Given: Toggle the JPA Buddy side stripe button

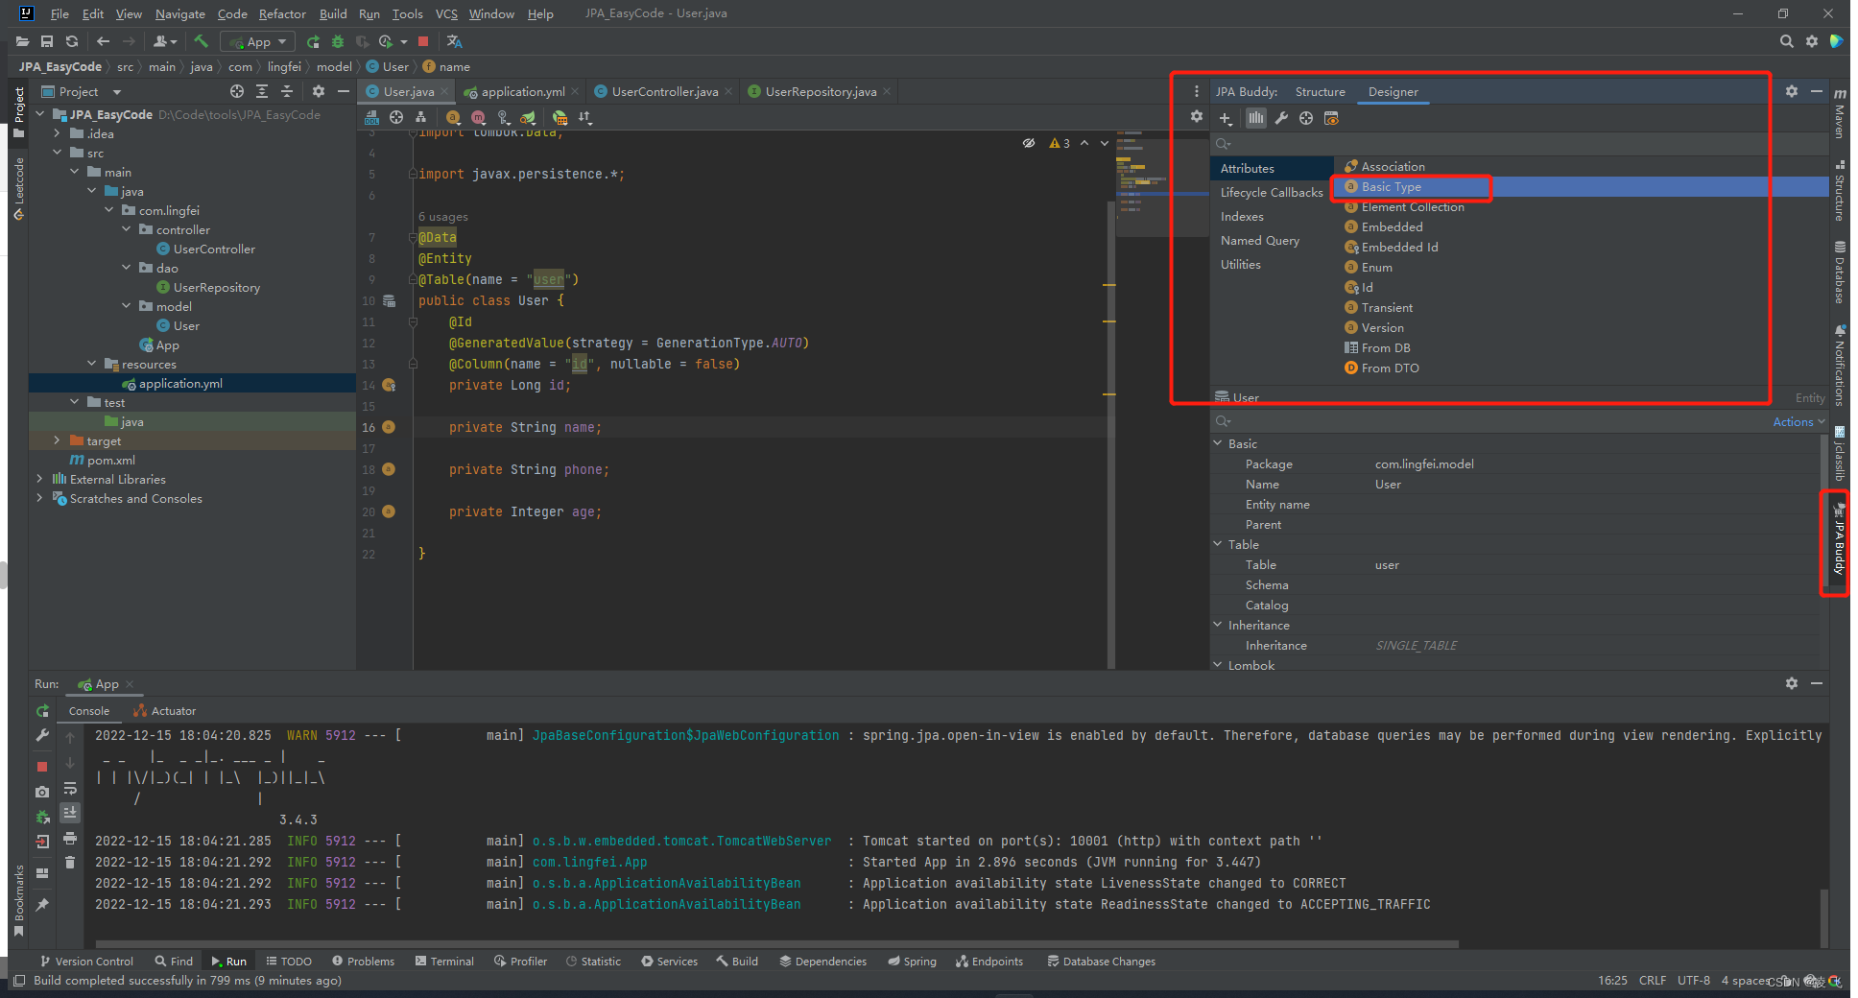Looking at the screenshot, I should (1839, 541).
